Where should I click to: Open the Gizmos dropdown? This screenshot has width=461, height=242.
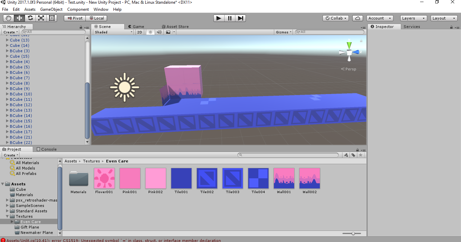[283, 32]
